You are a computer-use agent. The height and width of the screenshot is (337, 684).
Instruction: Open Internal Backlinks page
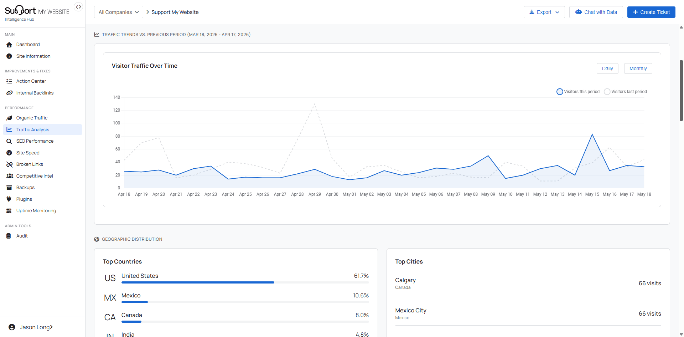point(42,93)
